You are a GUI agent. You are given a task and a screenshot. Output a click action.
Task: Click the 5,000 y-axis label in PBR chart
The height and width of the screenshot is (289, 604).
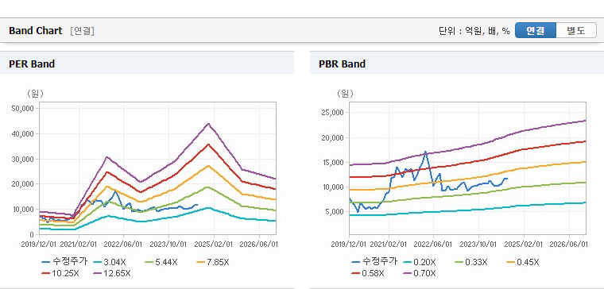335,212
